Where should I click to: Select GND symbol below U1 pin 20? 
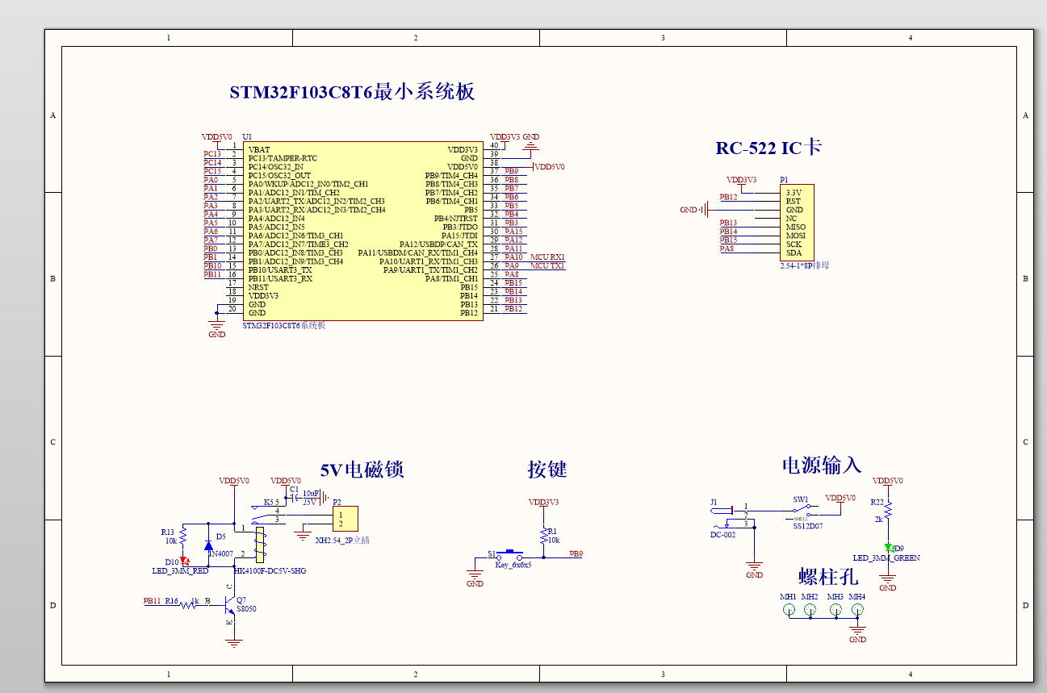(216, 326)
